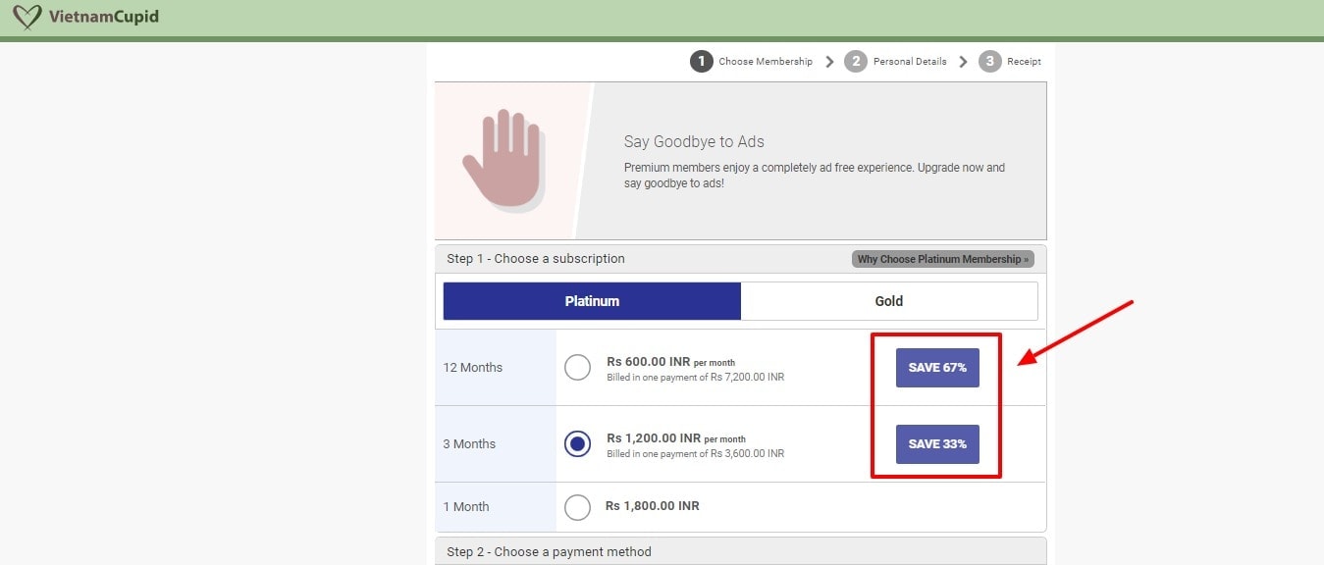Click the SAVE 67% badge

(x=936, y=368)
